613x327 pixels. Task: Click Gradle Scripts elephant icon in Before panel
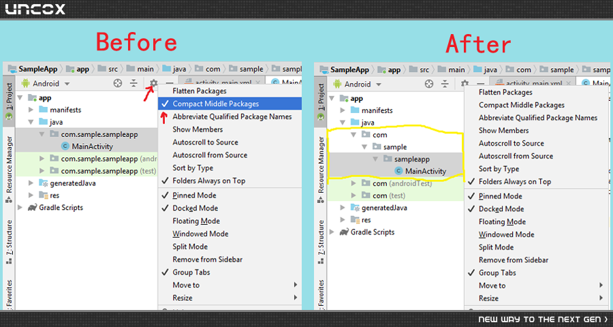click(x=32, y=207)
